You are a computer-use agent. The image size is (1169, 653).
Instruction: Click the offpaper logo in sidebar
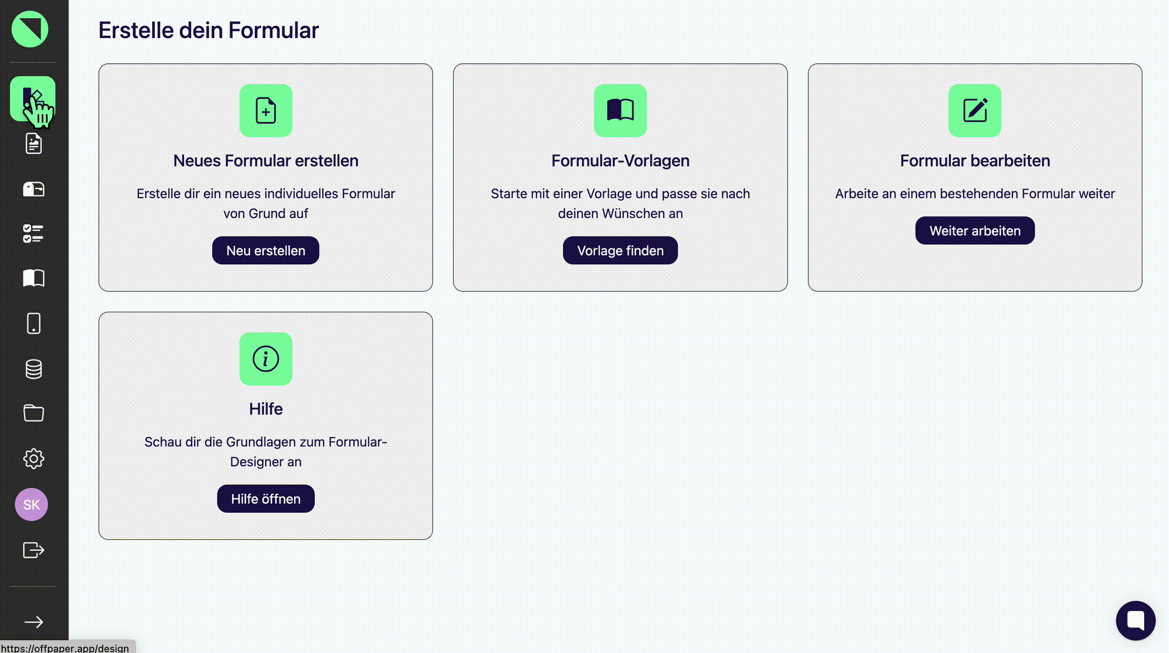pos(30,29)
